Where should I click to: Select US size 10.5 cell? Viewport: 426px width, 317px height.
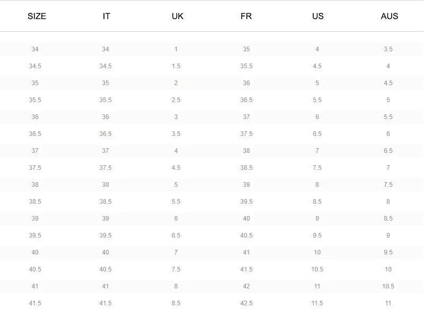click(317, 269)
